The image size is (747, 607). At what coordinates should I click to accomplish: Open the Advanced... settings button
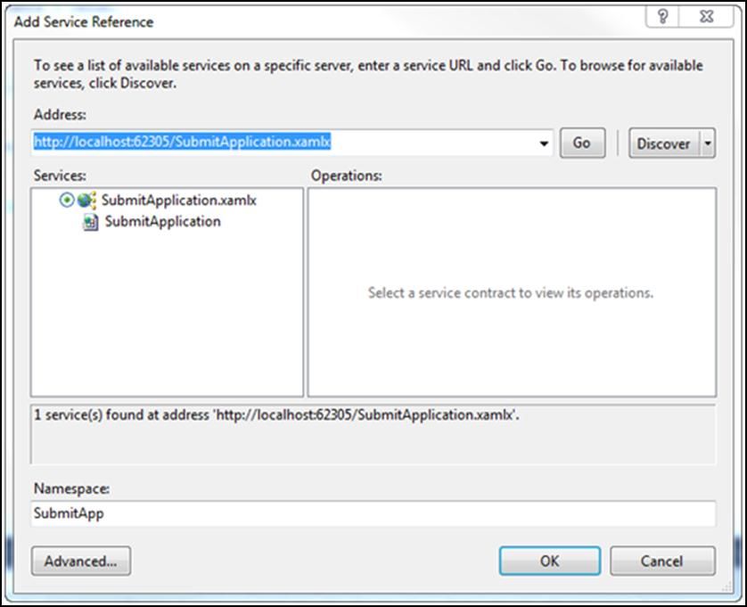pyautogui.click(x=81, y=562)
